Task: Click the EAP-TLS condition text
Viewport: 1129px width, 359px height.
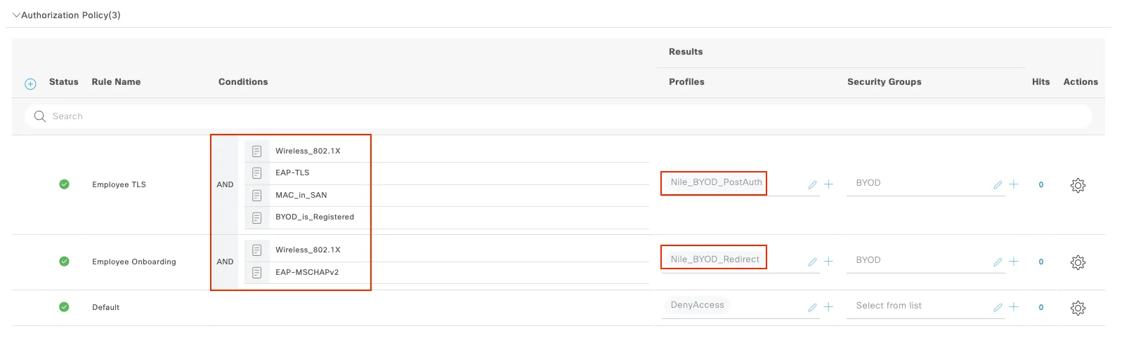Action: pos(292,172)
